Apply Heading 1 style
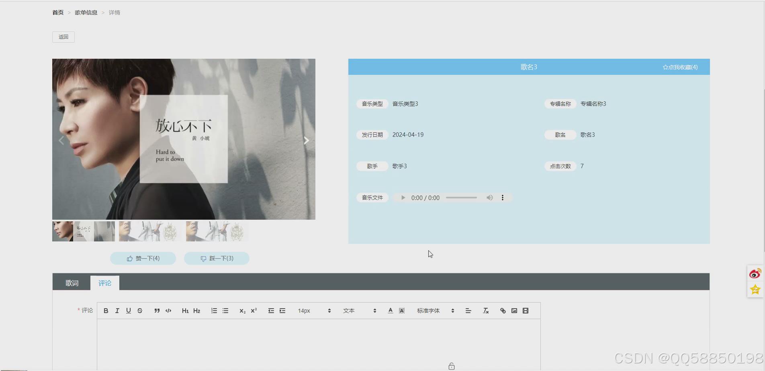The height and width of the screenshot is (371, 765). [x=185, y=311]
